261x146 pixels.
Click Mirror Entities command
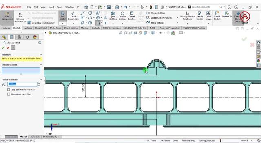click(155, 13)
